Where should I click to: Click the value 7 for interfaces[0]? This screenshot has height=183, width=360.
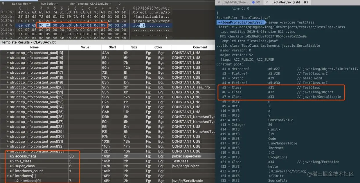coord(70,181)
